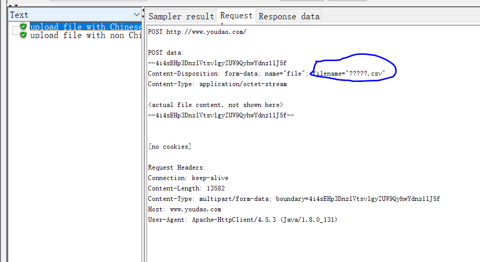Screen dimensions: 480x262
Task: Click the chevron arrow of the Text combo box
Action: pos(137,15)
